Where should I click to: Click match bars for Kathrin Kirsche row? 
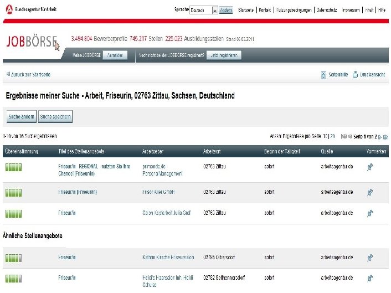click(x=13, y=258)
